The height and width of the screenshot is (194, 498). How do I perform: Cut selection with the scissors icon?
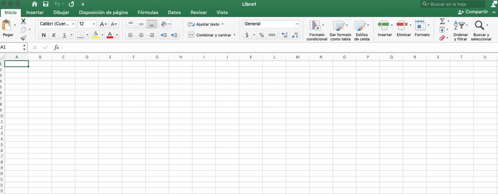(x=23, y=21)
